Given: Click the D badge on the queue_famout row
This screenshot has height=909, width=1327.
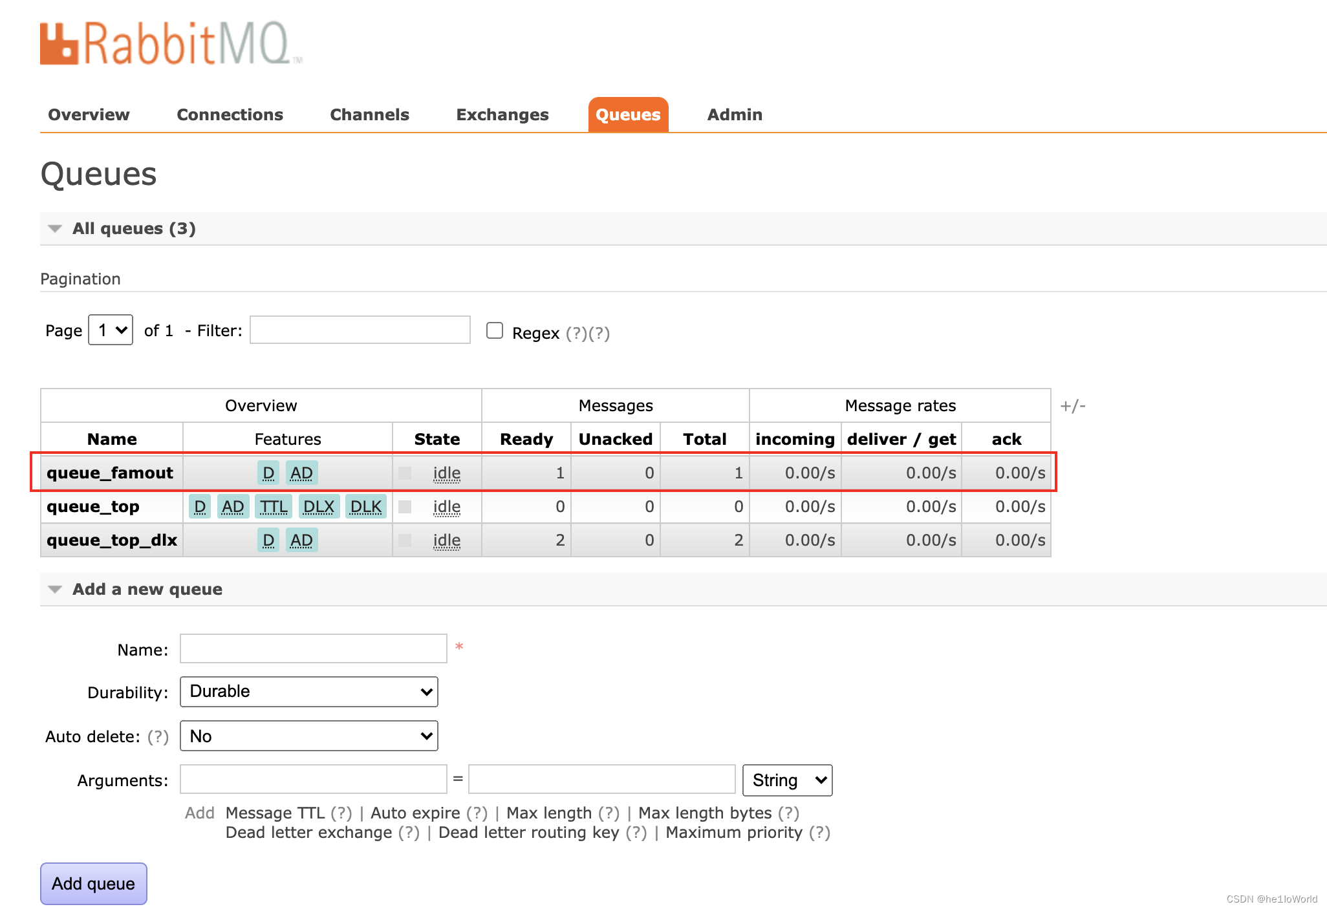Looking at the screenshot, I should pyautogui.click(x=268, y=473).
